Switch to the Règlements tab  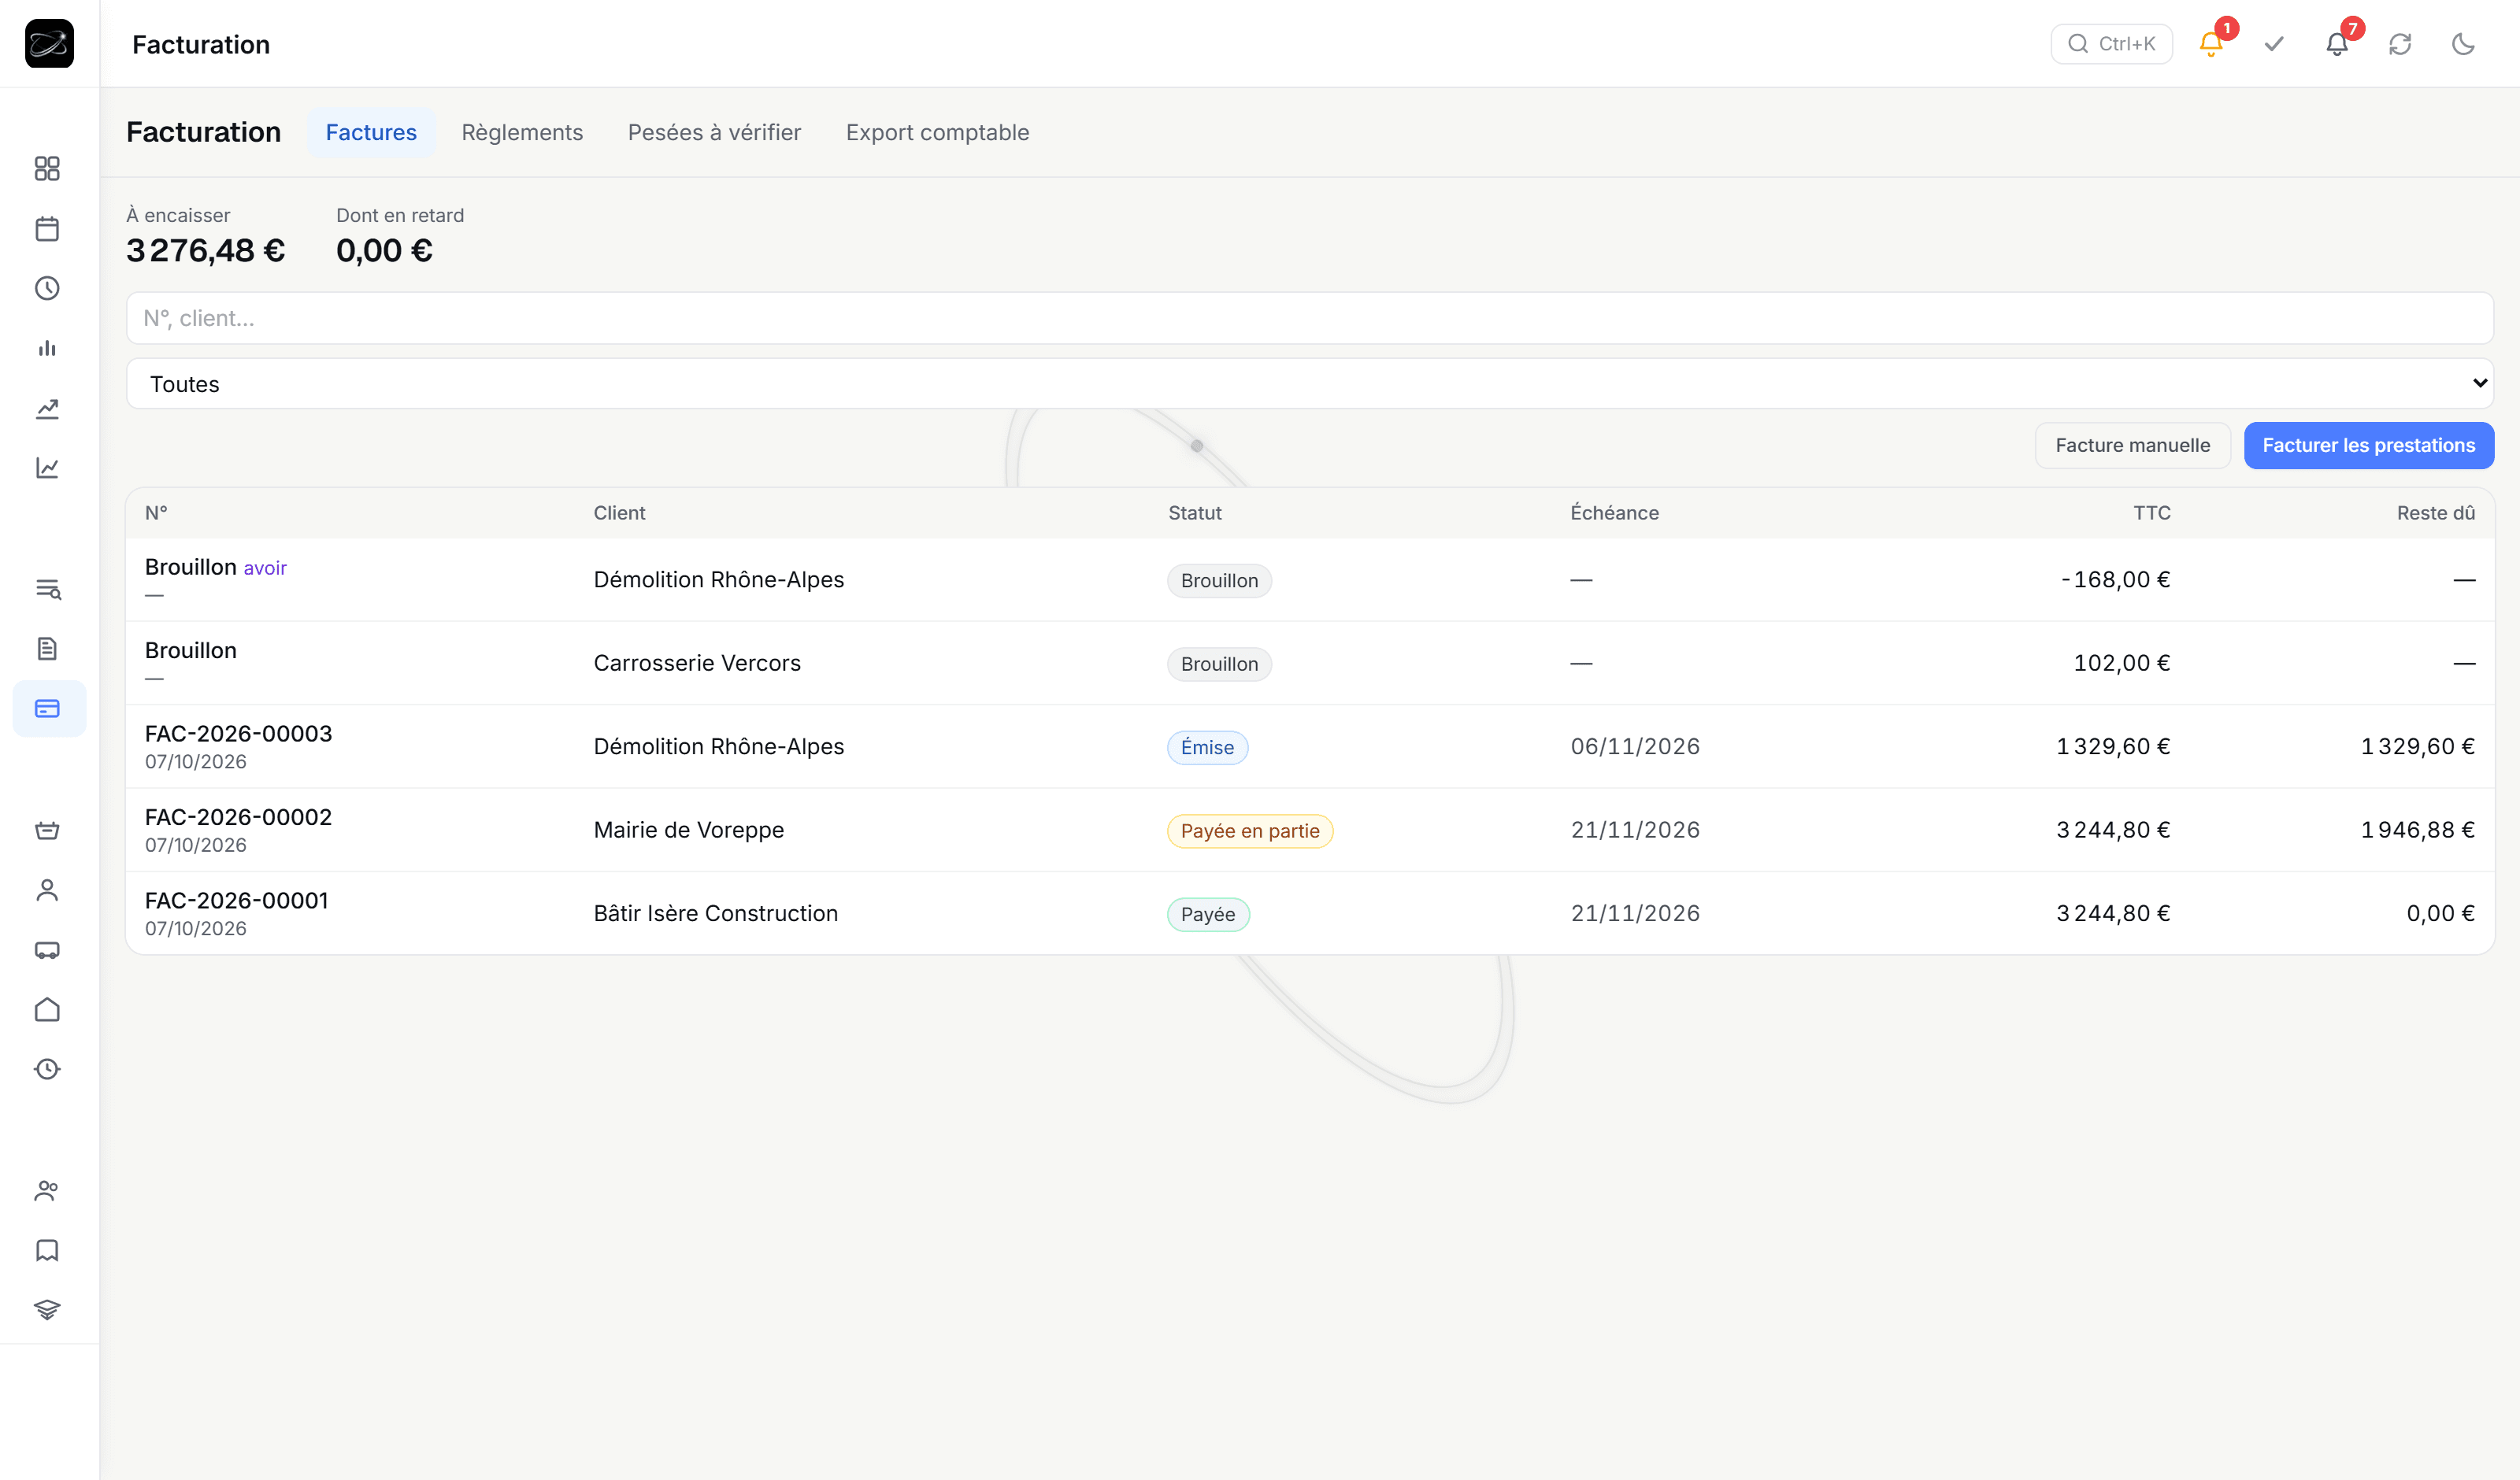522,132
